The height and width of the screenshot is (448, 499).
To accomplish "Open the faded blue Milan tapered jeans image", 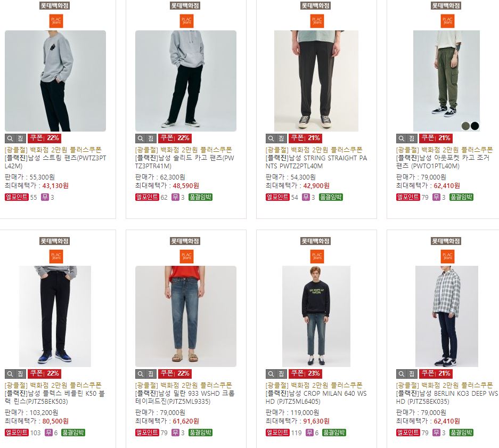I will coord(186,316).
